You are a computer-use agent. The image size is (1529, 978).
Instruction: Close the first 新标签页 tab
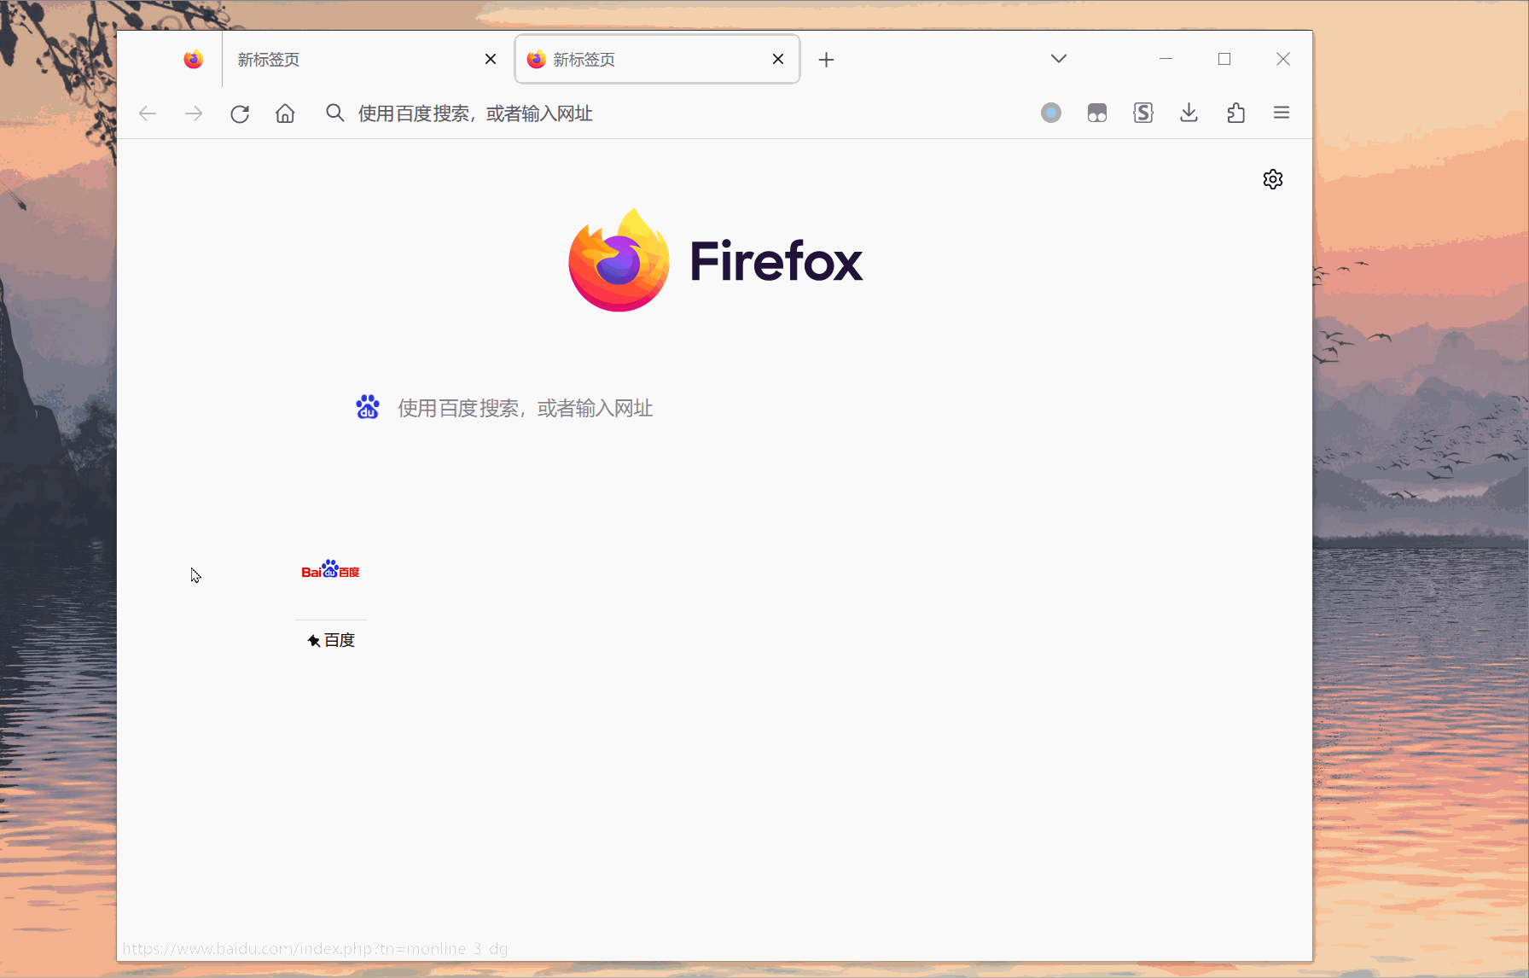tap(491, 59)
